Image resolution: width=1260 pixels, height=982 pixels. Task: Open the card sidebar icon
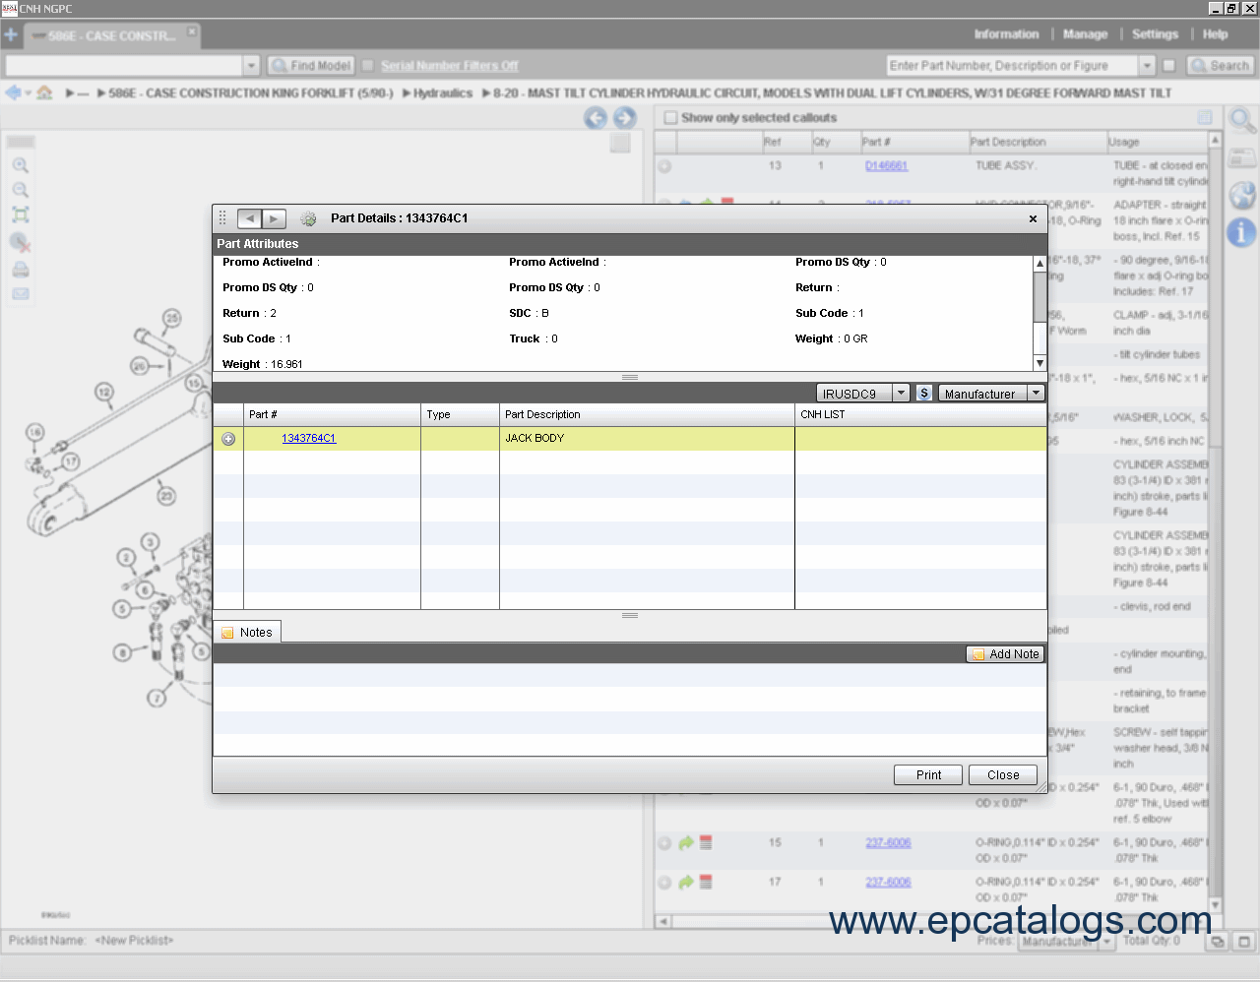pos(1242,157)
